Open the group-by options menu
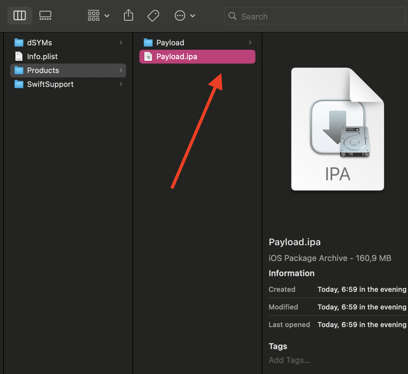 pyautogui.click(x=98, y=15)
